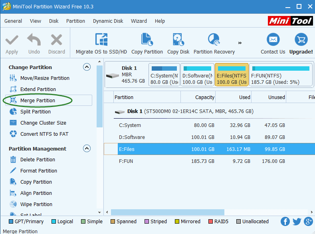This screenshot has width=315, height=234.
Task: Open the Help menu
Action: [x=160, y=21]
